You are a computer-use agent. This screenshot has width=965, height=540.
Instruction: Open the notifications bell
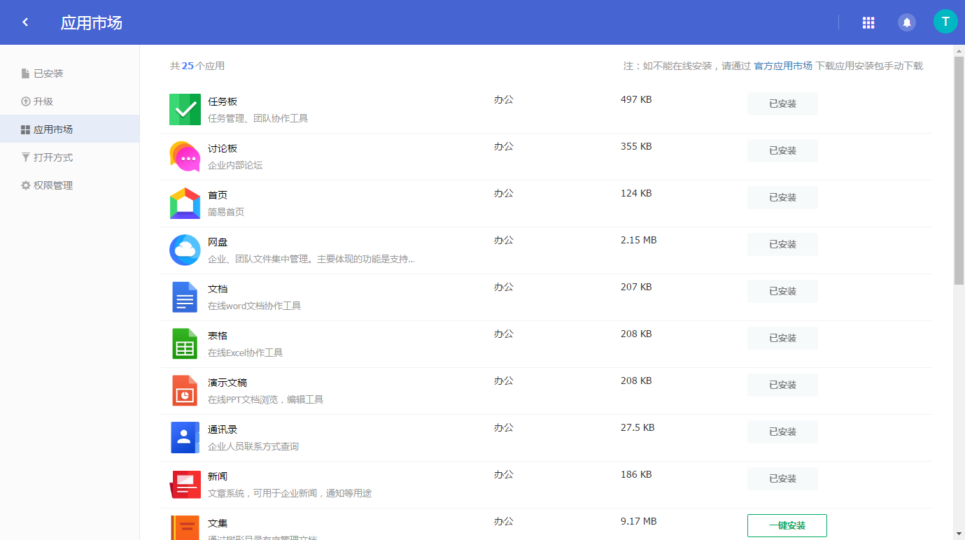907,22
